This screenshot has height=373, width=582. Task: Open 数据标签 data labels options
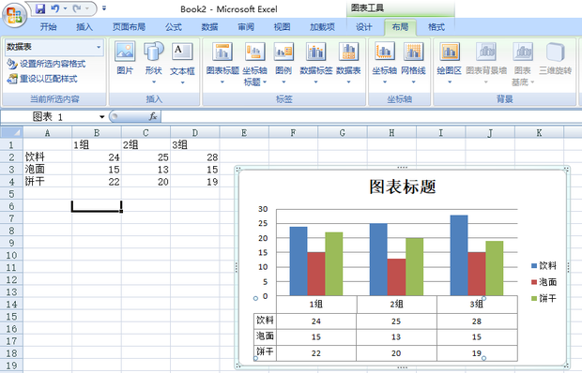click(315, 62)
